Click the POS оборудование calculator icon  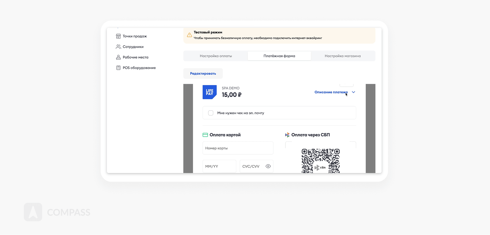[x=118, y=68]
